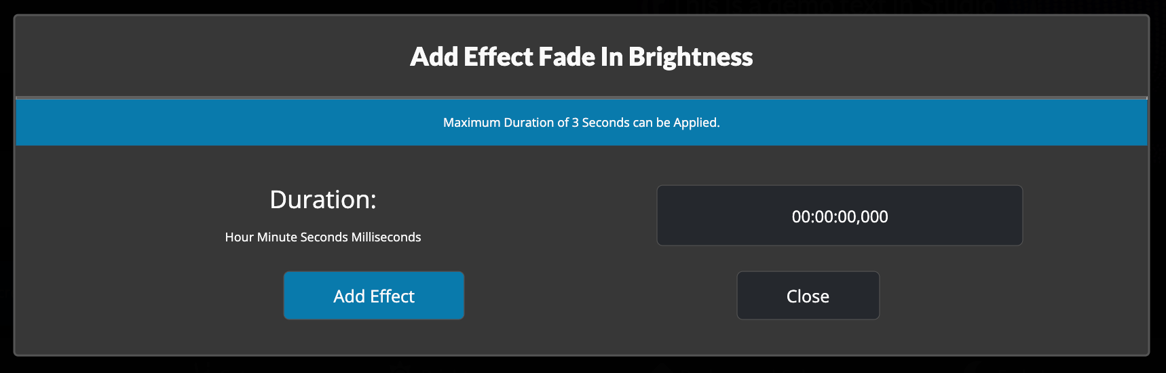Click the milliseconds digits in duration field
The width and height of the screenshot is (1166, 373).
point(875,217)
